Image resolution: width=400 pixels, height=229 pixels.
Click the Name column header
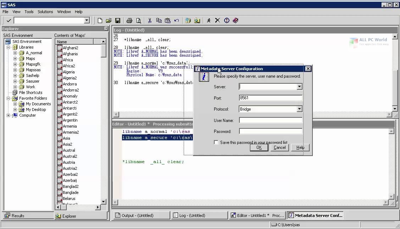[x=74, y=41]
